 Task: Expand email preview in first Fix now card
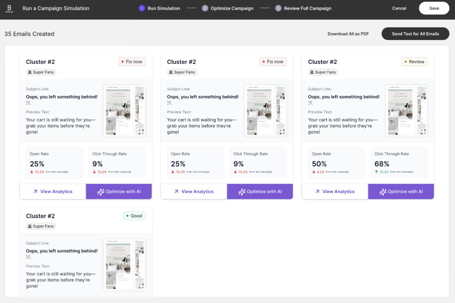tap(141, 132)
